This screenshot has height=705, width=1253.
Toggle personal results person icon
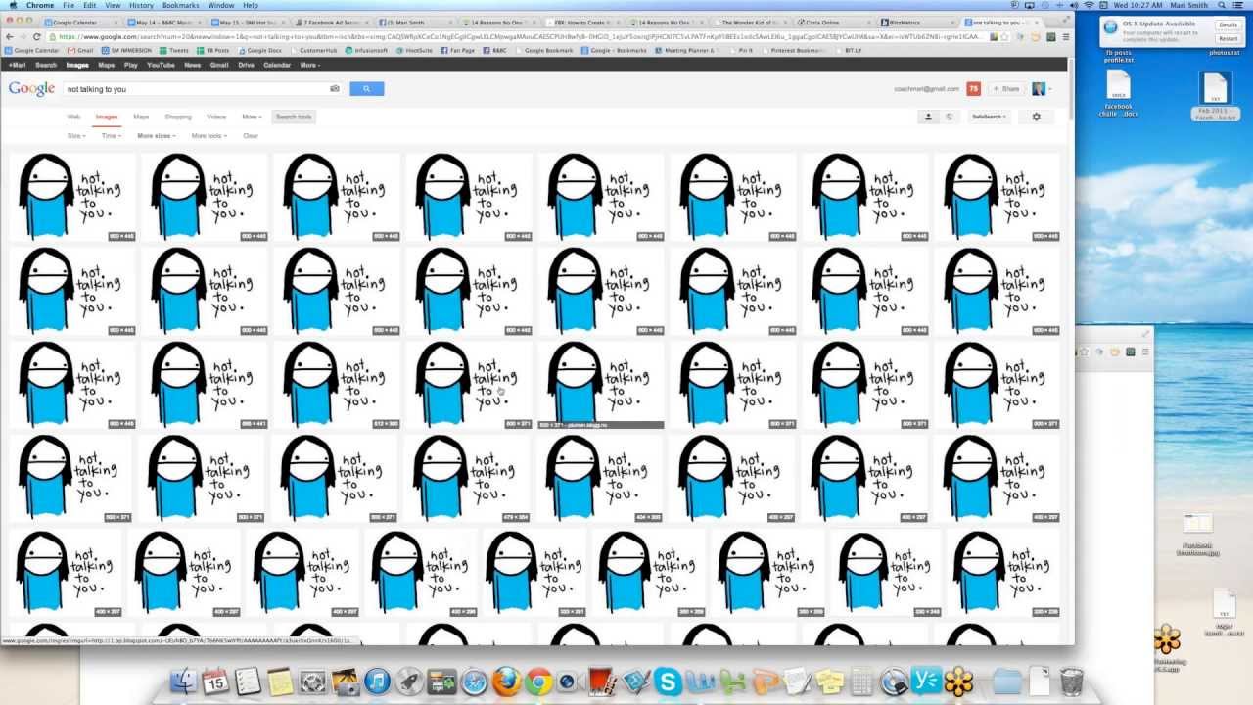tap(928, 117)
